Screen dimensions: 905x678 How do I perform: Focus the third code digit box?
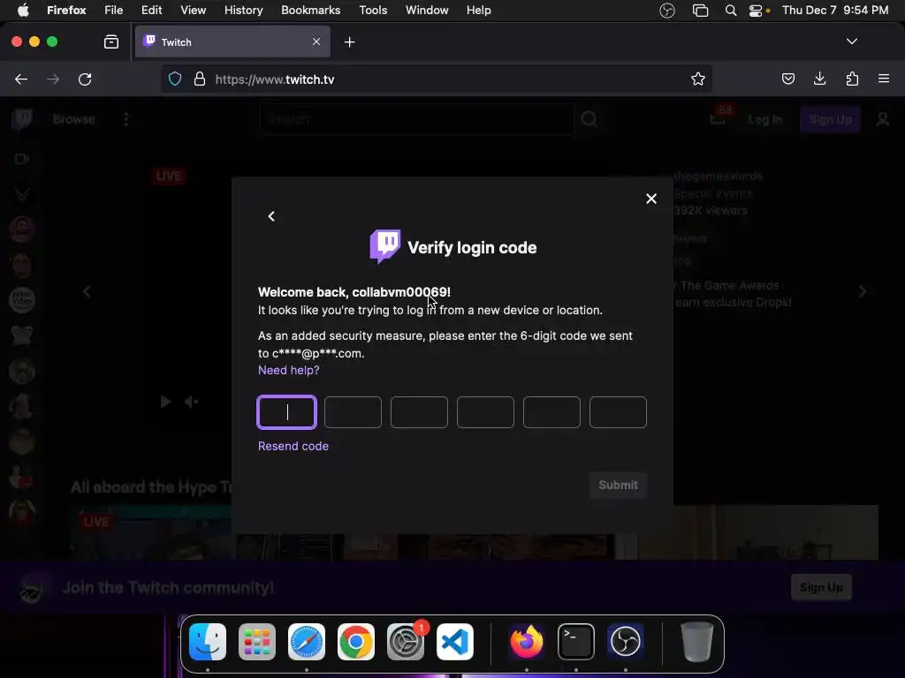coord(419,412)
